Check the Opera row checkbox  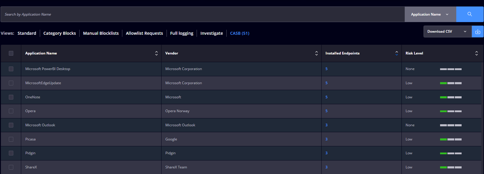point(11,111)
